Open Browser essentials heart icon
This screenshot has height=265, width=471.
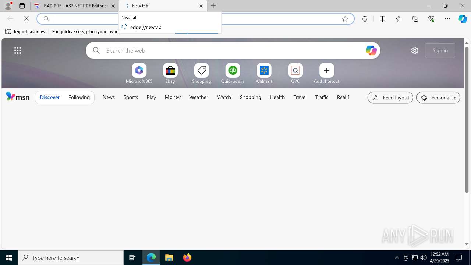(431, 19)
